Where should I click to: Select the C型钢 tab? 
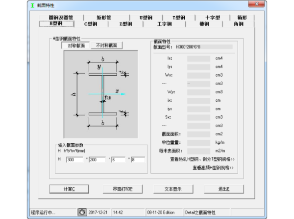tap(91, 23)
